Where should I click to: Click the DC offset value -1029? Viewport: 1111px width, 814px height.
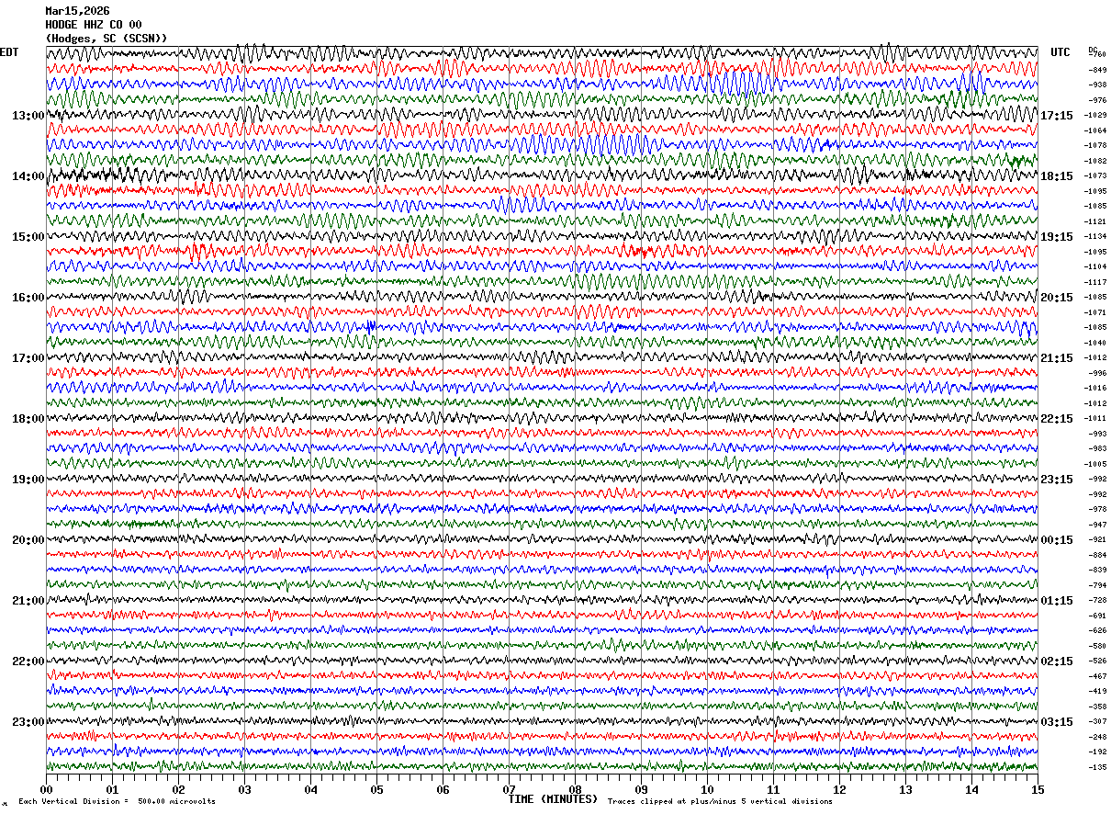[1097, 115]
